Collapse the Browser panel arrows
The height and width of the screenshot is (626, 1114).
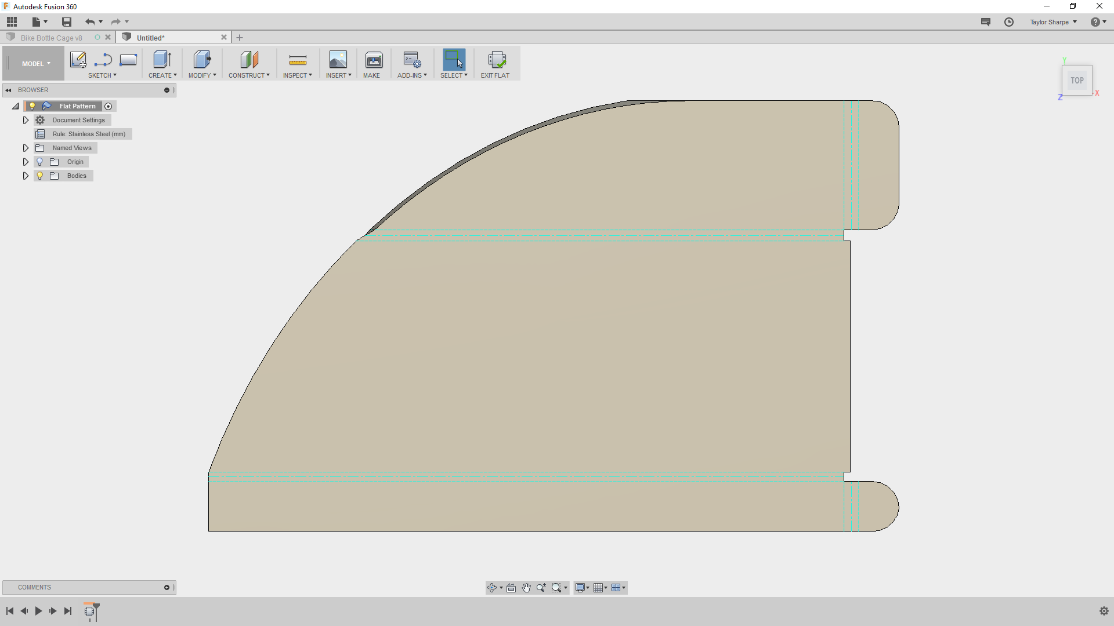coord(9,90)
